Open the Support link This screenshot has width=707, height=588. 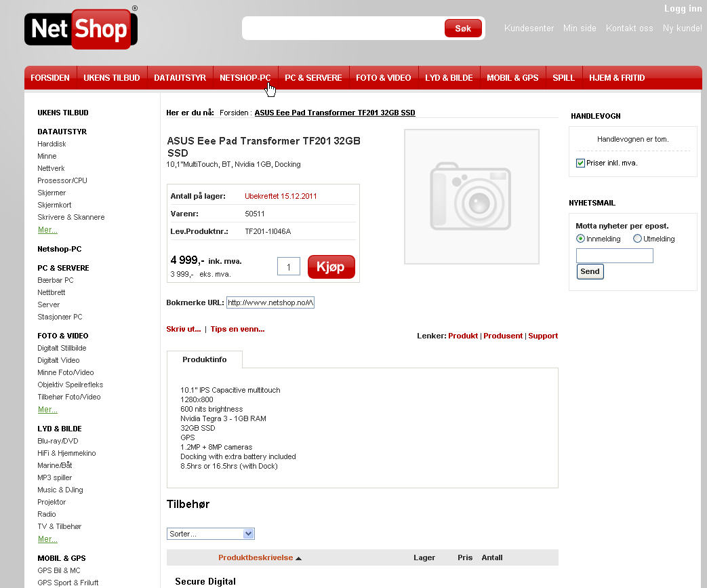543,336
